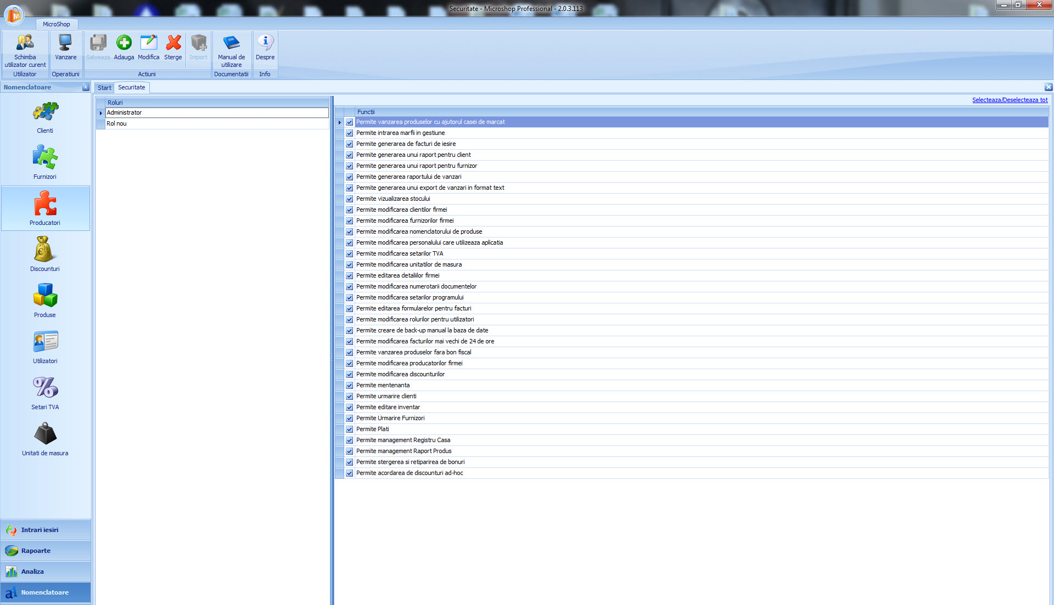1054x605 pixels.
Task: Open the Vanzare monitor icon
Action: [x=65, y=43]
